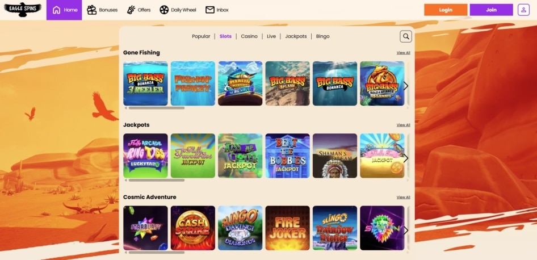537x260 pixels.
Task: Open the user profile icon
Action: 523,10
